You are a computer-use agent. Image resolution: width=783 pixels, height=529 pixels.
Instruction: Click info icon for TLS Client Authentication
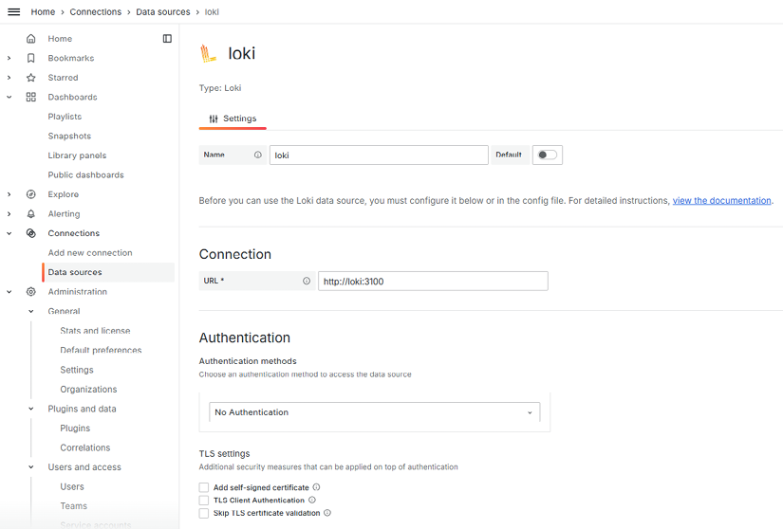click(x=312, y=500)
